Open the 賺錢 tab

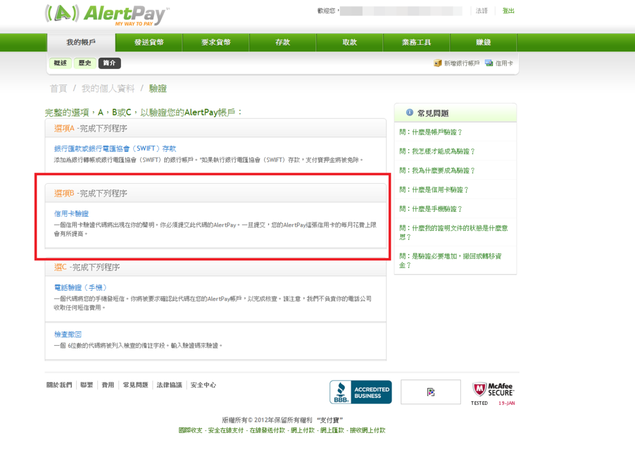click(x=484, y=42)
